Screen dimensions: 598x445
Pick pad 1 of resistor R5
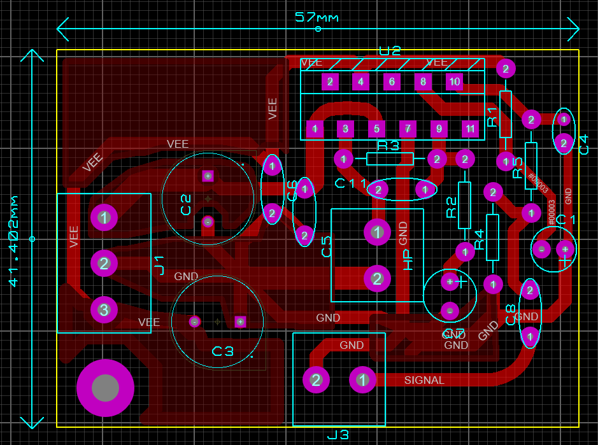click(x=531, y=213)
